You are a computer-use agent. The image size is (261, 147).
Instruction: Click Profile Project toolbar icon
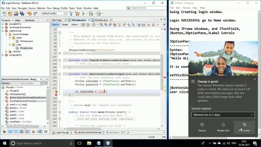[x=99, y=13]
